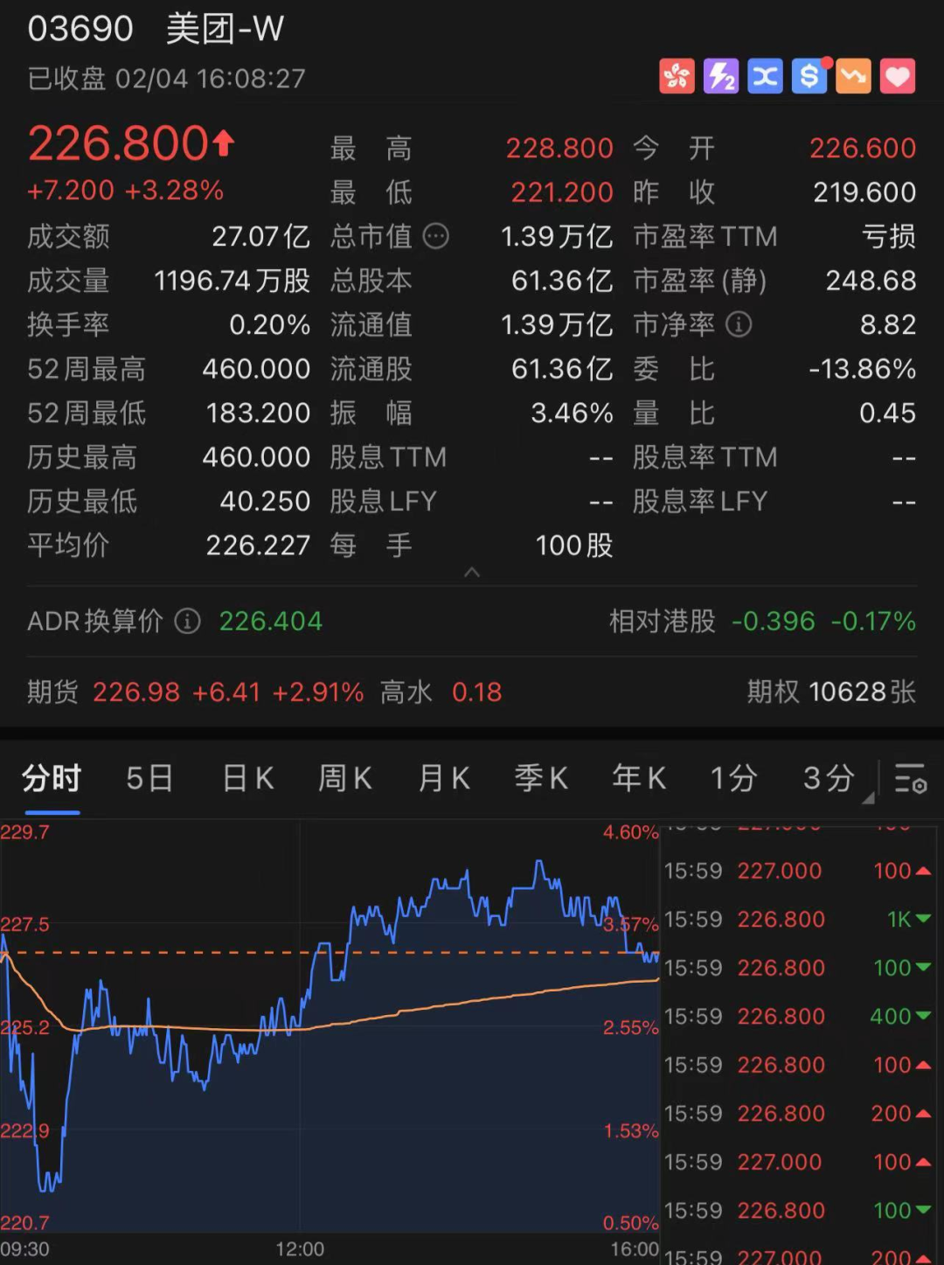Screen dimensions: 944x1265
Task: Switch to the 季K chart tab
Action: [x=541, y=777]
